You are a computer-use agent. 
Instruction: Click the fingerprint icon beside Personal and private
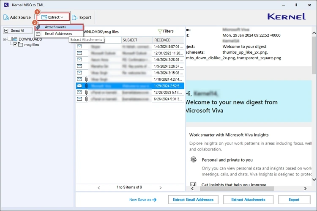pos(194,160)
